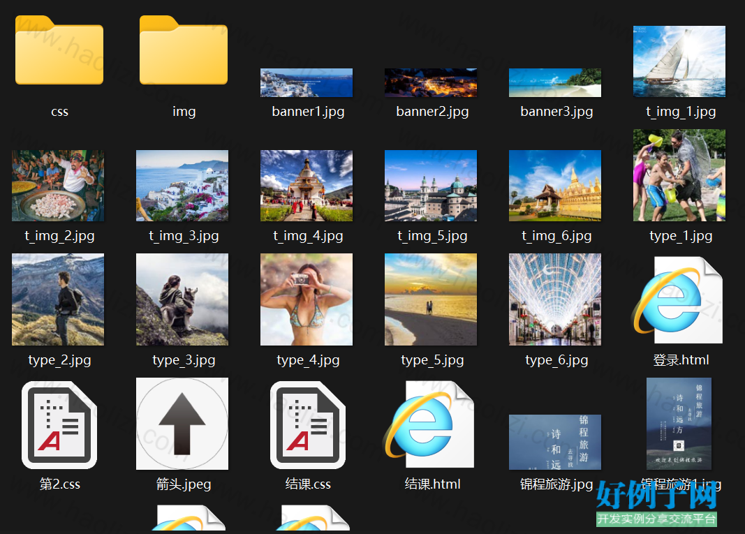
Task: Click the type_3.jpg file name
Action: tap(184, 361)
